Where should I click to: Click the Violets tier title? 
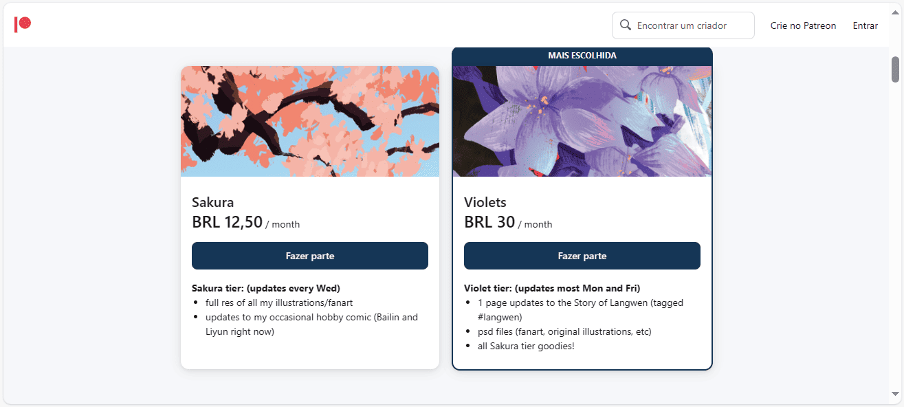(485, 202)
